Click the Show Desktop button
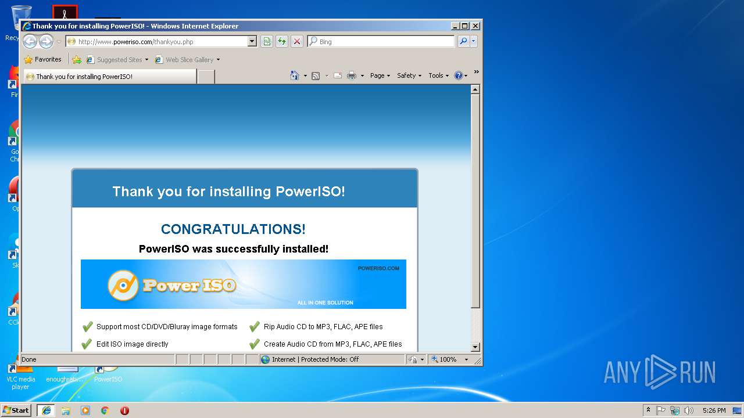This screenshot has width=744, height=418. [738, 410]
